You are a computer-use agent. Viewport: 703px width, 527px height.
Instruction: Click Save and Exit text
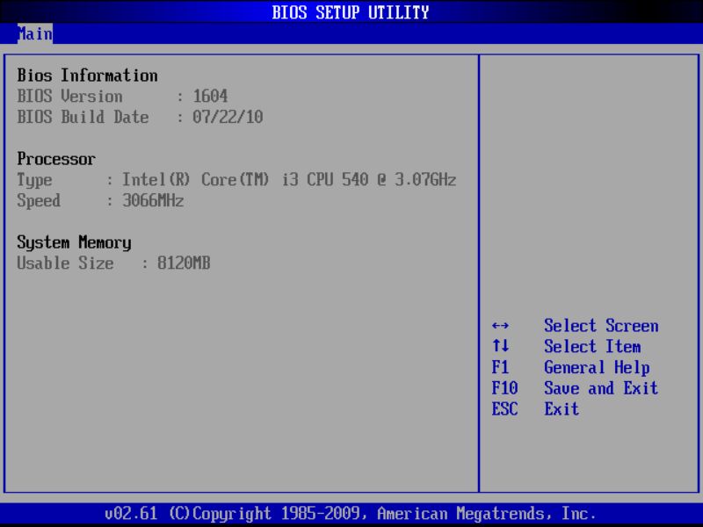(x=601, y=388)
